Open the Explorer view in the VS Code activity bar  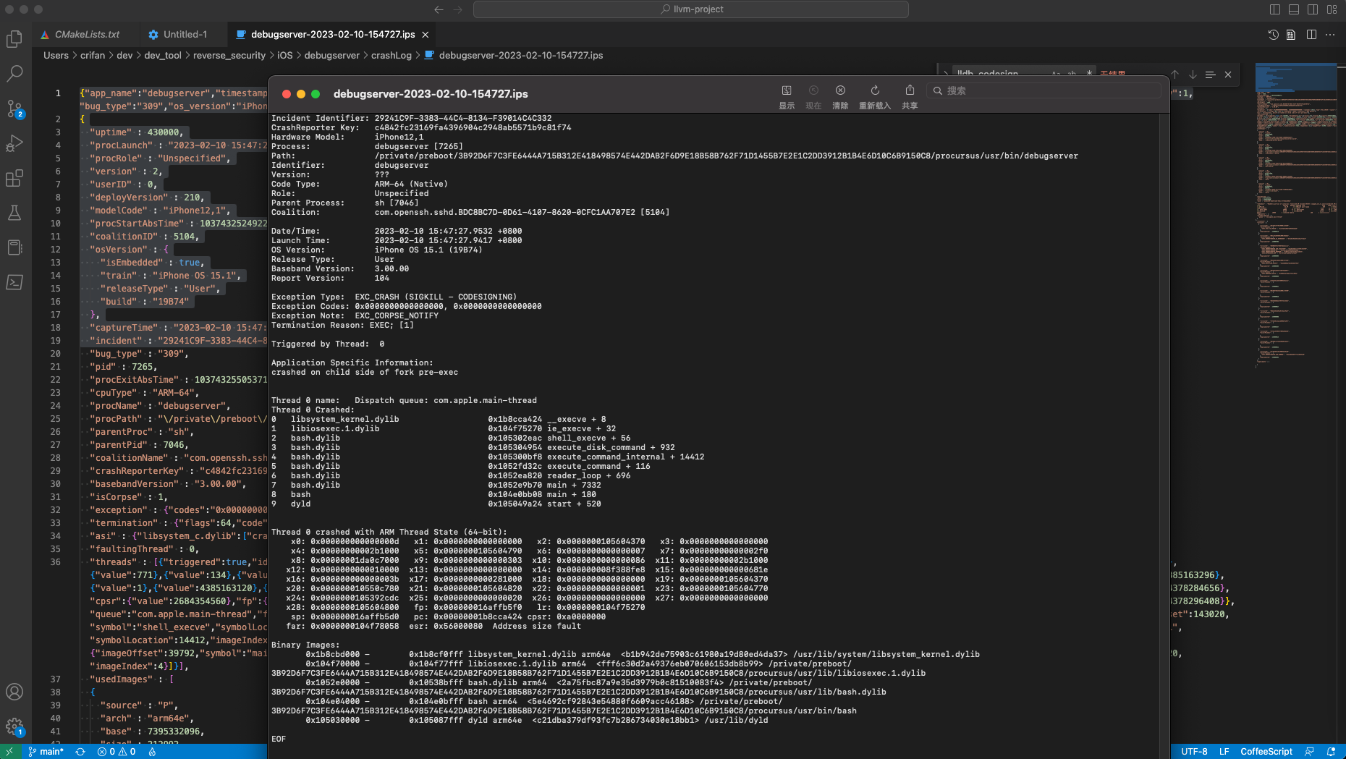tap(14, 38)
